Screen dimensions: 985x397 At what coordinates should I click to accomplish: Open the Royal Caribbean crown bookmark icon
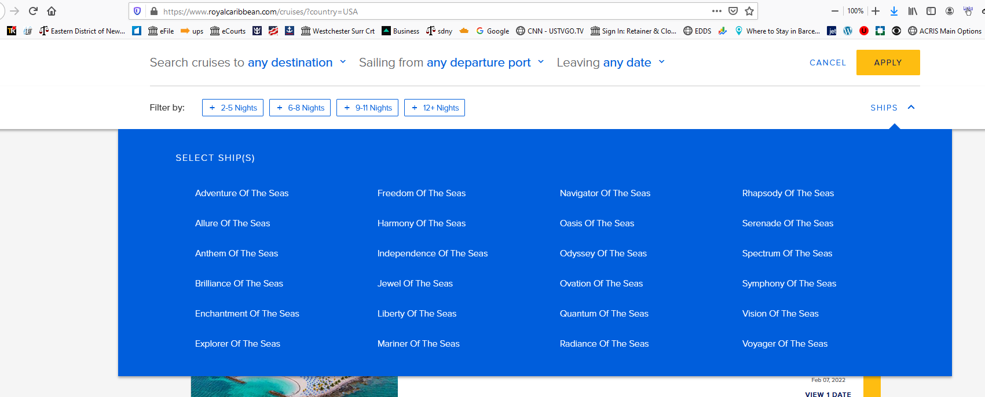(x=257, y=31)
